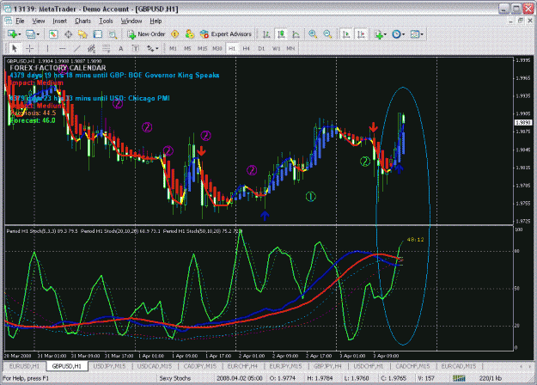The image size is (537, 385).
Task: Select the Horizontal Line drawing tool
Action: tap(63, 49)
